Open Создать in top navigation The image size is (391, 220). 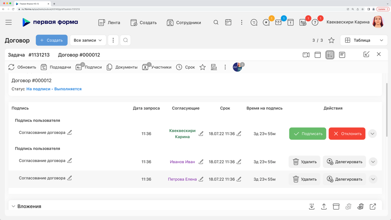click(144, 22)
